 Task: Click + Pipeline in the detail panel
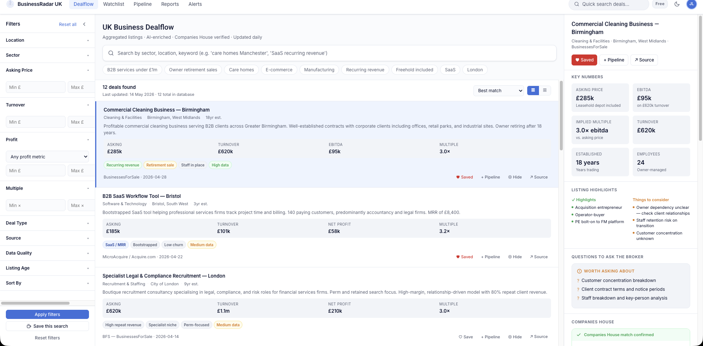(614, 60)
